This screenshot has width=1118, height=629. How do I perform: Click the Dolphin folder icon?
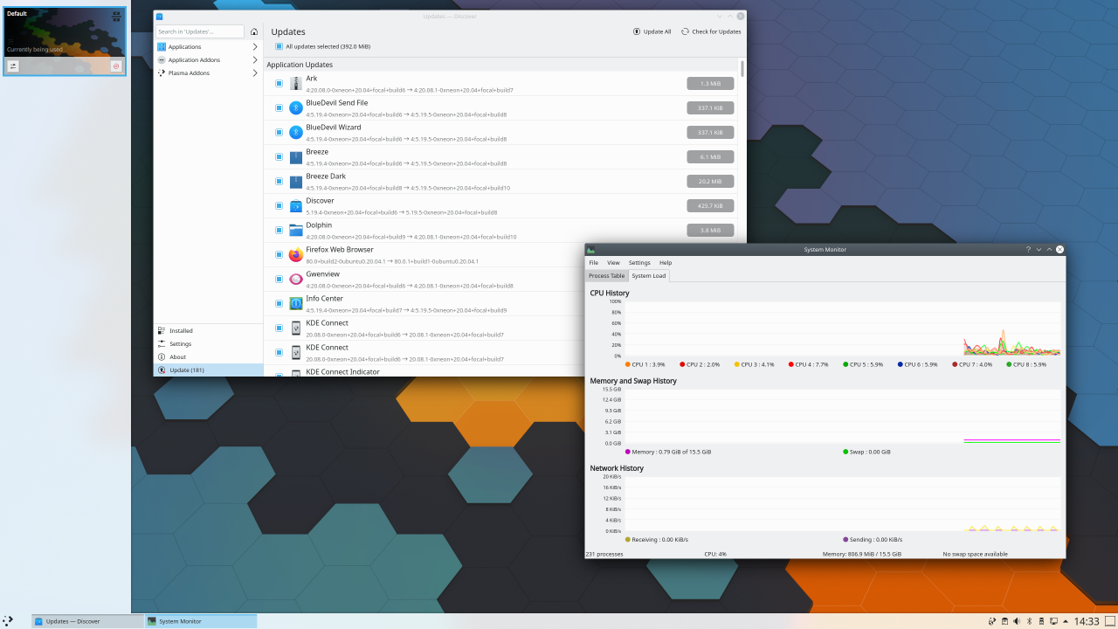pos(296,231)
